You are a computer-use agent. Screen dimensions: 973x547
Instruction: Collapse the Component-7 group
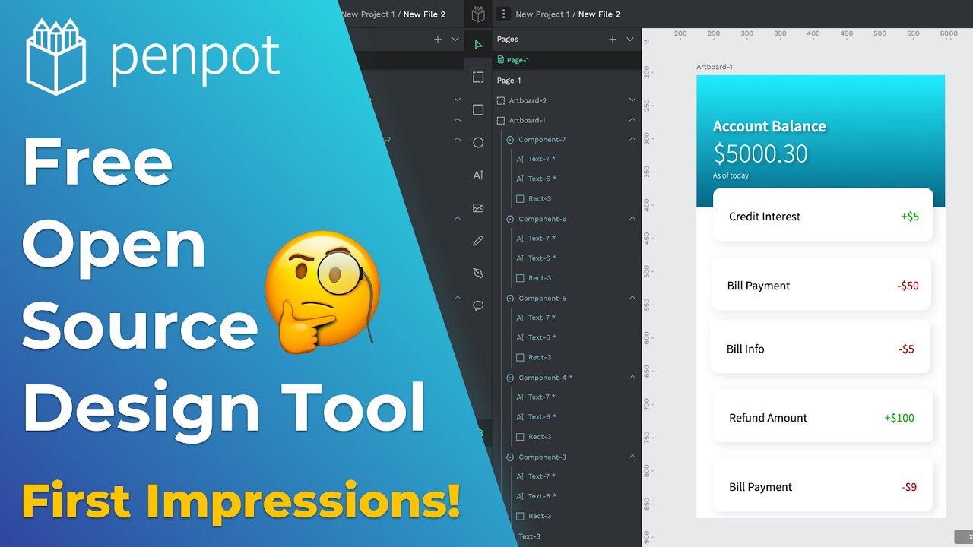(632, 140)
